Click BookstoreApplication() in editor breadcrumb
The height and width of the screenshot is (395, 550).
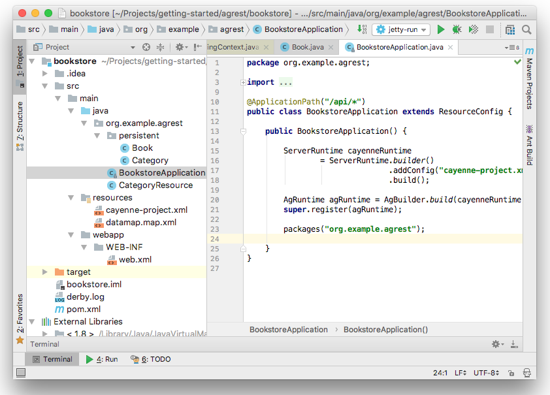[385, 330]
